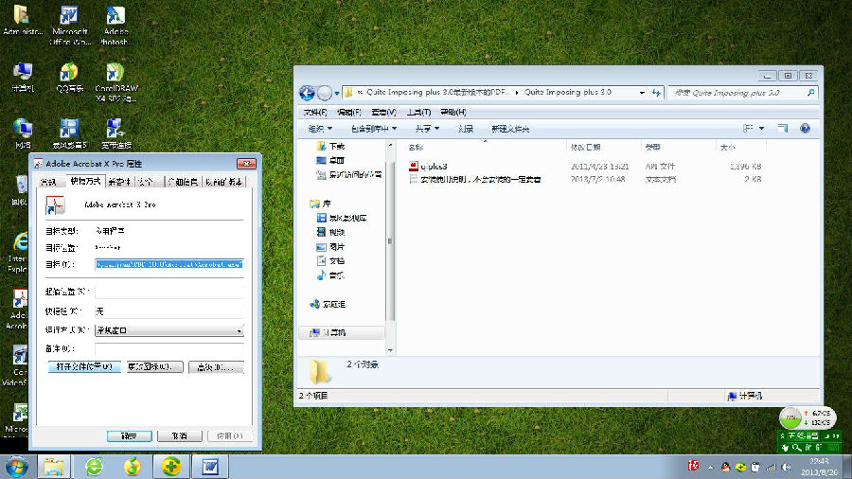Open the 运行方式 combo box in properties
This screenshot has width=852, height=479.
(x=169, y=330)
